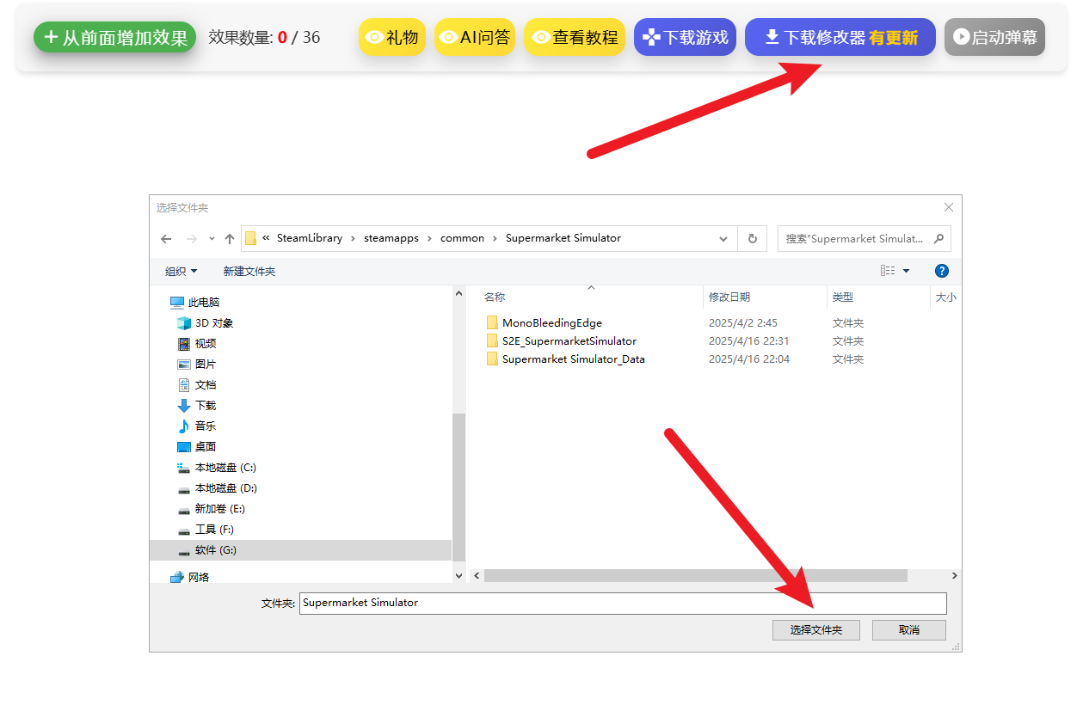Open the 组织 dropdown menu

point(181,271)
